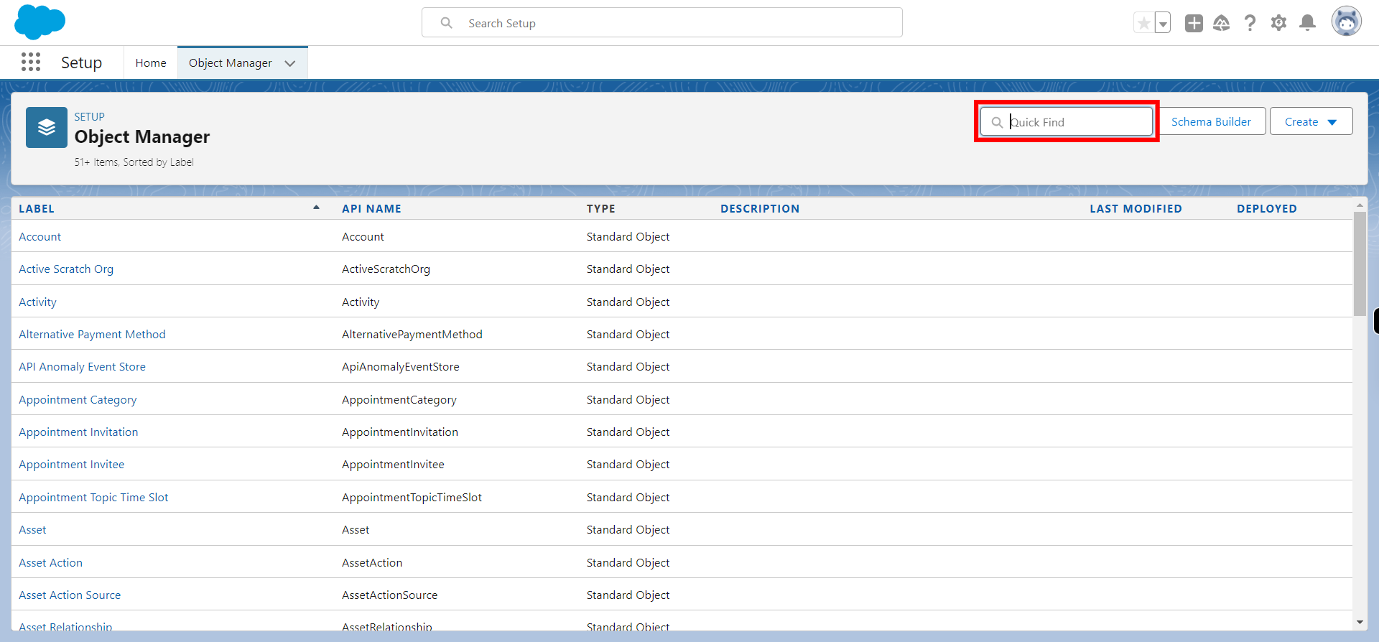Click Standard Object in the Account row
The width and height of the screenshot is (1379, 642).
[x=628, y=236]
